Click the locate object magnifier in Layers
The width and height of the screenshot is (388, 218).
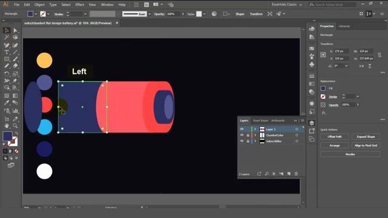click(267, 174)
